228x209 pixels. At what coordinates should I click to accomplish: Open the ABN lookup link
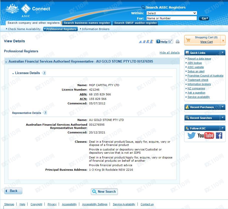click(x=194, y=63)
